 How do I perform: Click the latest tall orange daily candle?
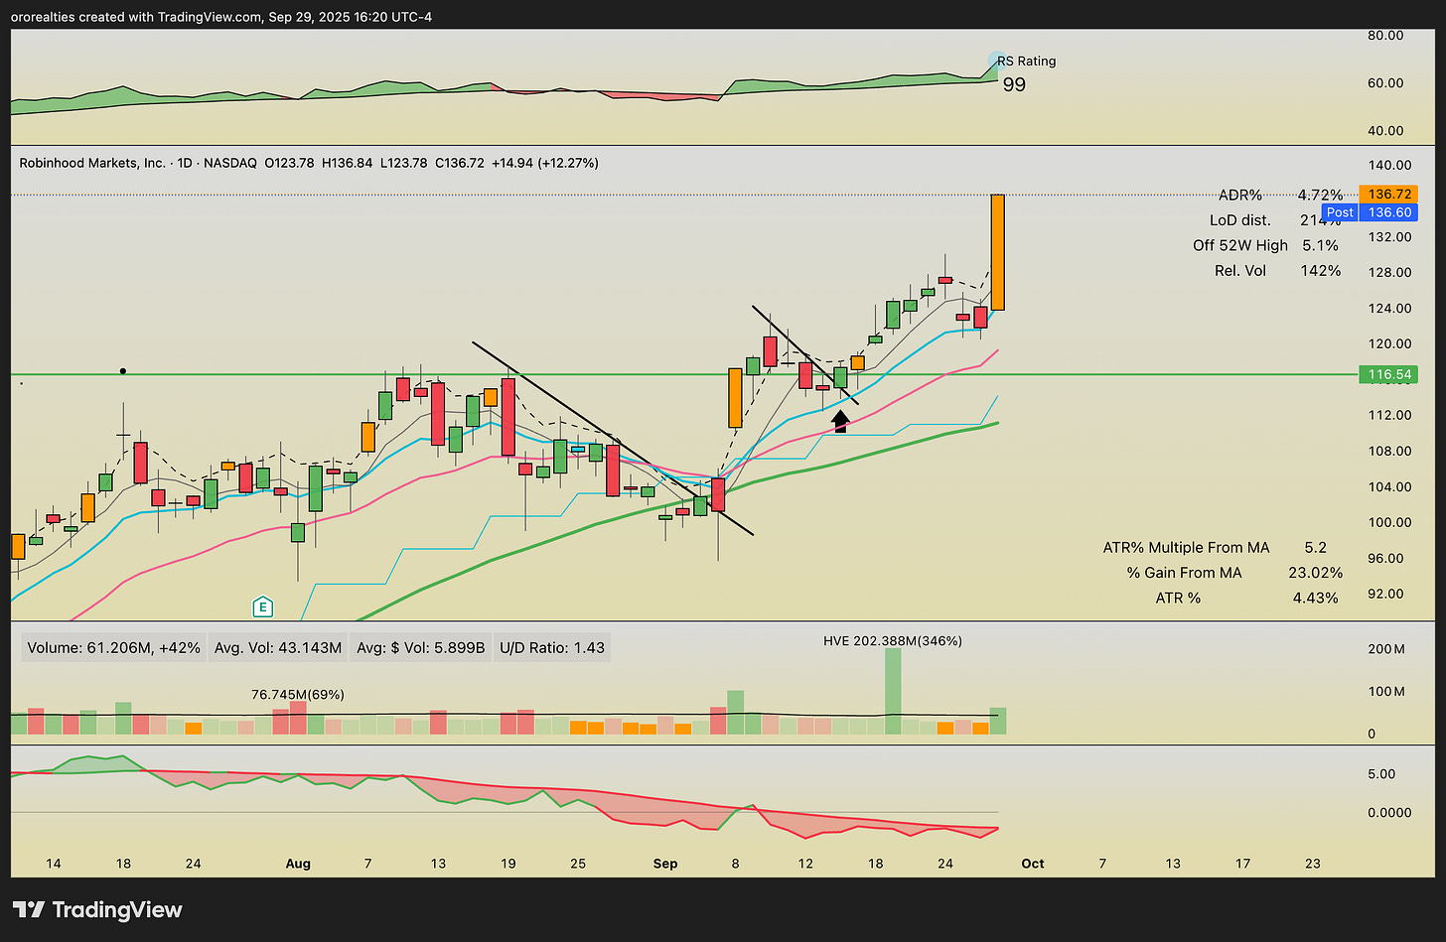998,252
